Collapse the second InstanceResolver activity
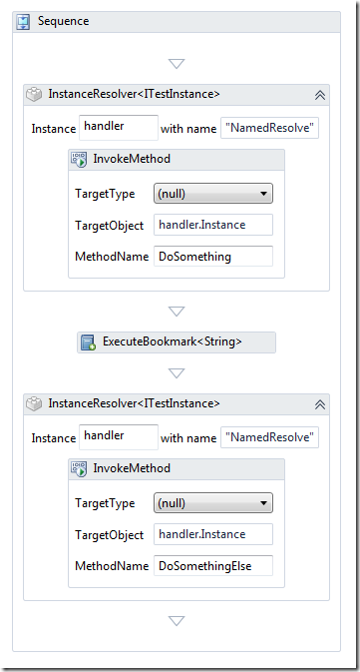The image size is (360, 672). click(x=320, y=404)
